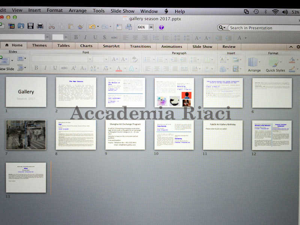
Task: Click the ribbon settings gear icon
Action: [298, 47]
